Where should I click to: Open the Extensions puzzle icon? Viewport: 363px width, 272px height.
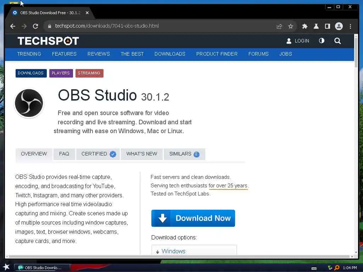[x=305, y=26]
